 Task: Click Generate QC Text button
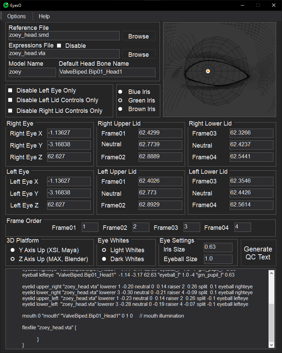click(258, 253)
